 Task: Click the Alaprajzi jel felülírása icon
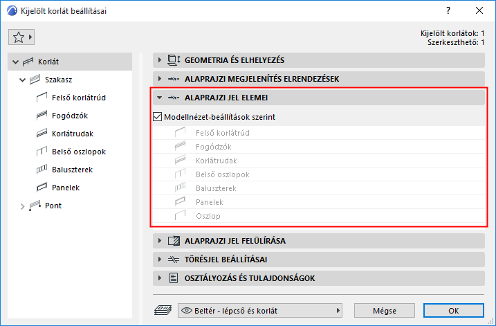point(174,241)
